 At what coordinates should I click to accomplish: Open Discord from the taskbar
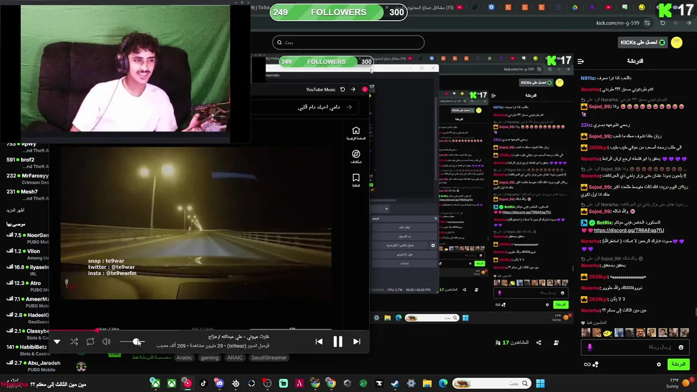[219, 383]
